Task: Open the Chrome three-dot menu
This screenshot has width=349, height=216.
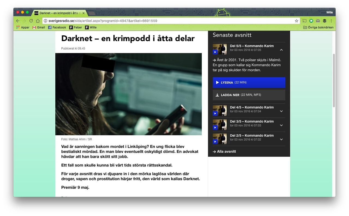Action: (x=331, y=21)
